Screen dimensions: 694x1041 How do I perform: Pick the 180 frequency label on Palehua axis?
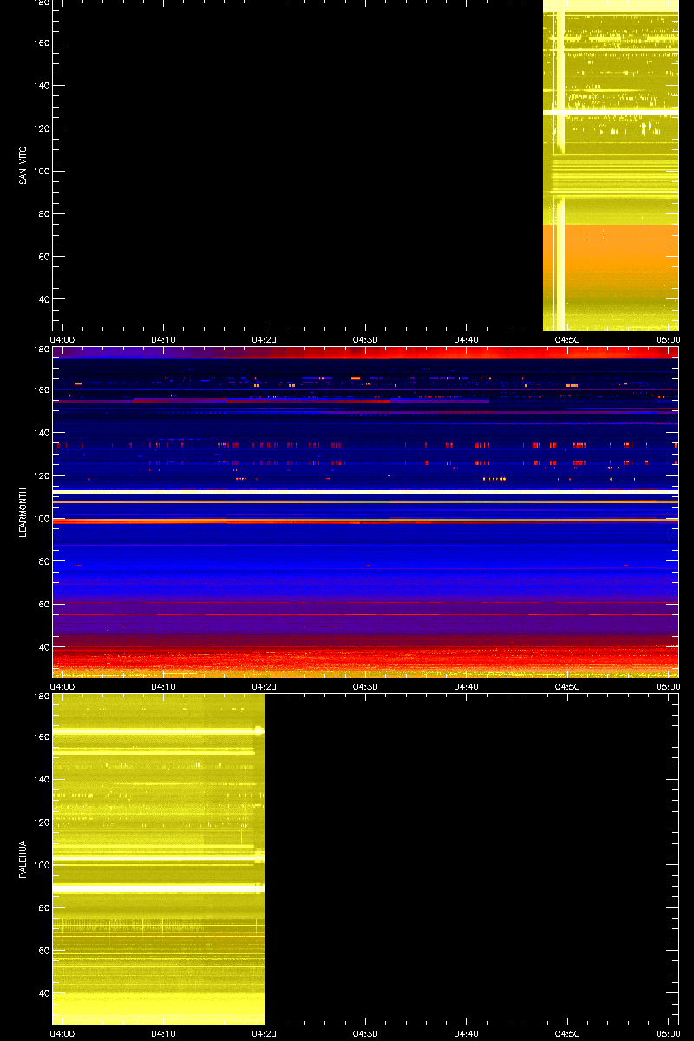tap(41, 697)
